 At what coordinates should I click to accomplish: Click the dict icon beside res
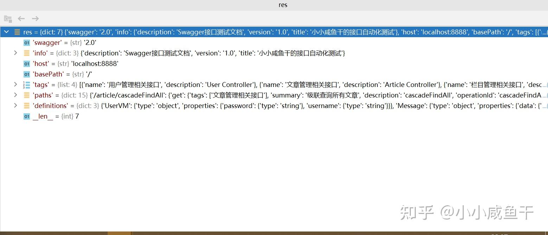(17, 32)
